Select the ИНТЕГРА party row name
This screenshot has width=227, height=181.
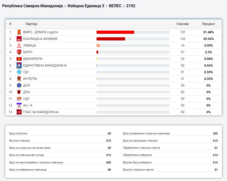click(x=30, y=79)
